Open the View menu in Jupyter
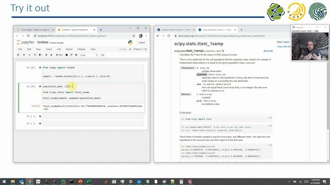Viewport: 330px width, 185px height. (x=38, y=49)
